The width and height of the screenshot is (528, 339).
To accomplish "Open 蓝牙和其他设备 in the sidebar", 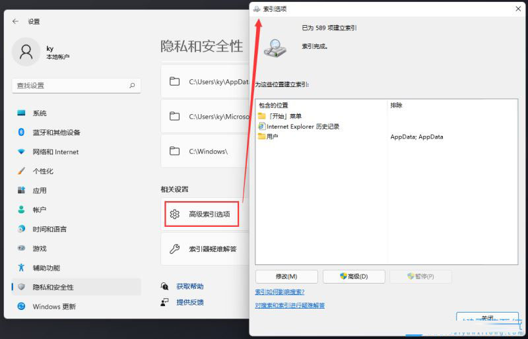I will pos(76,133).
